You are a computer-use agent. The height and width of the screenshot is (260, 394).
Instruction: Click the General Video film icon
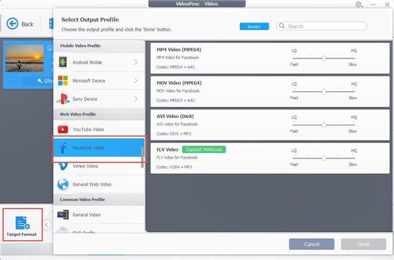62,215
